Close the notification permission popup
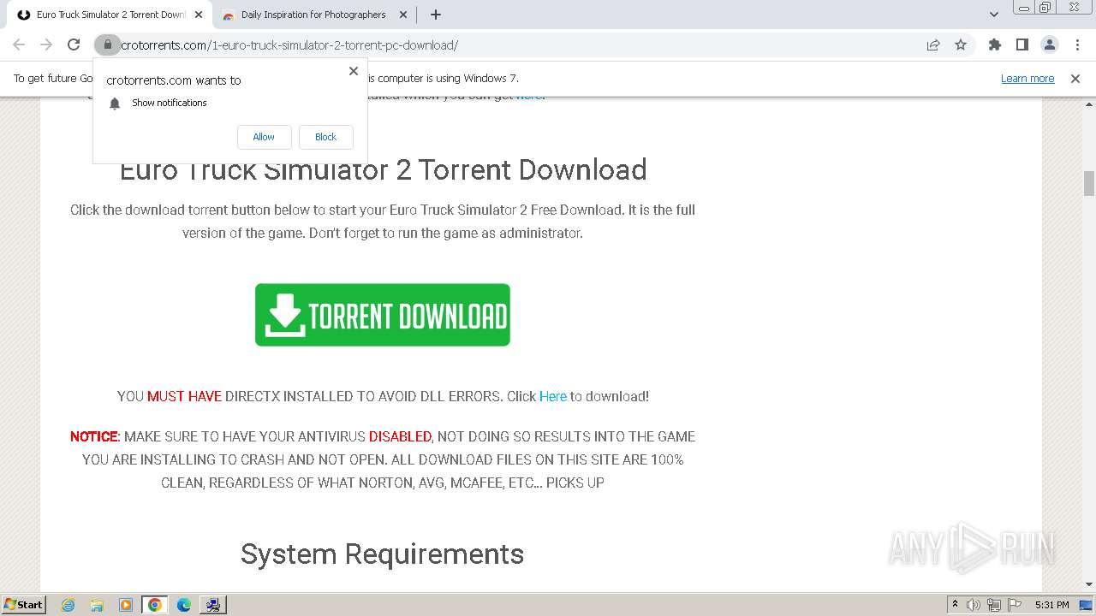 (x=354, y=71)
